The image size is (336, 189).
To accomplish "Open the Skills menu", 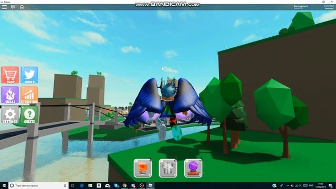I will click(x=10, y=95).
